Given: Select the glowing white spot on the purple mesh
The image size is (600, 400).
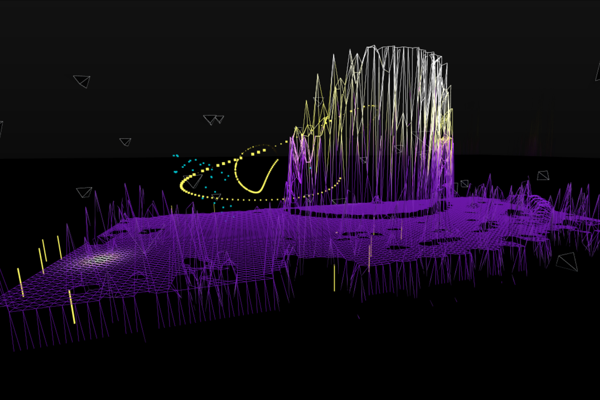Looking at the screenshot, I should pos(98,260).
